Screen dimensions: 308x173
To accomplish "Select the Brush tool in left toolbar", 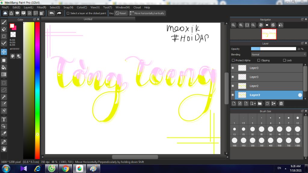I will [x=4, y=22].
